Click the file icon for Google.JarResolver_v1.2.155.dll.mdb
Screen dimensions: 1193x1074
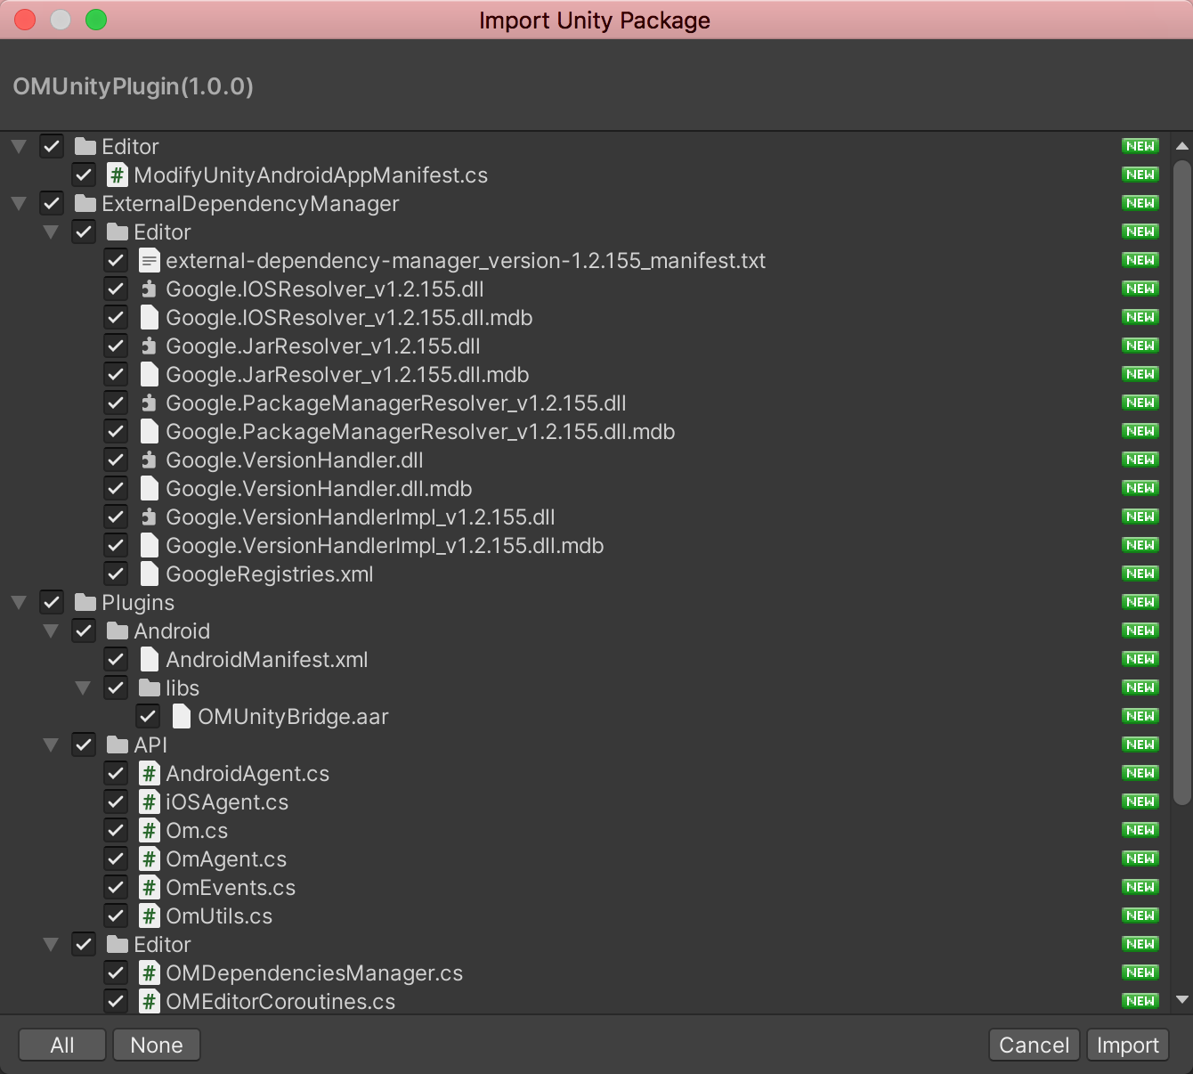(x=150, y=375)
